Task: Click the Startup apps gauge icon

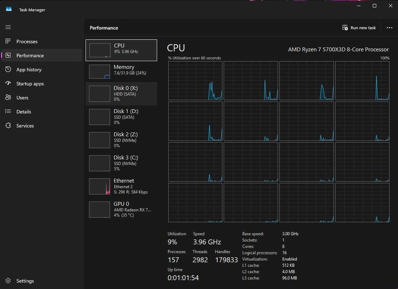Action: pos(8,83)
